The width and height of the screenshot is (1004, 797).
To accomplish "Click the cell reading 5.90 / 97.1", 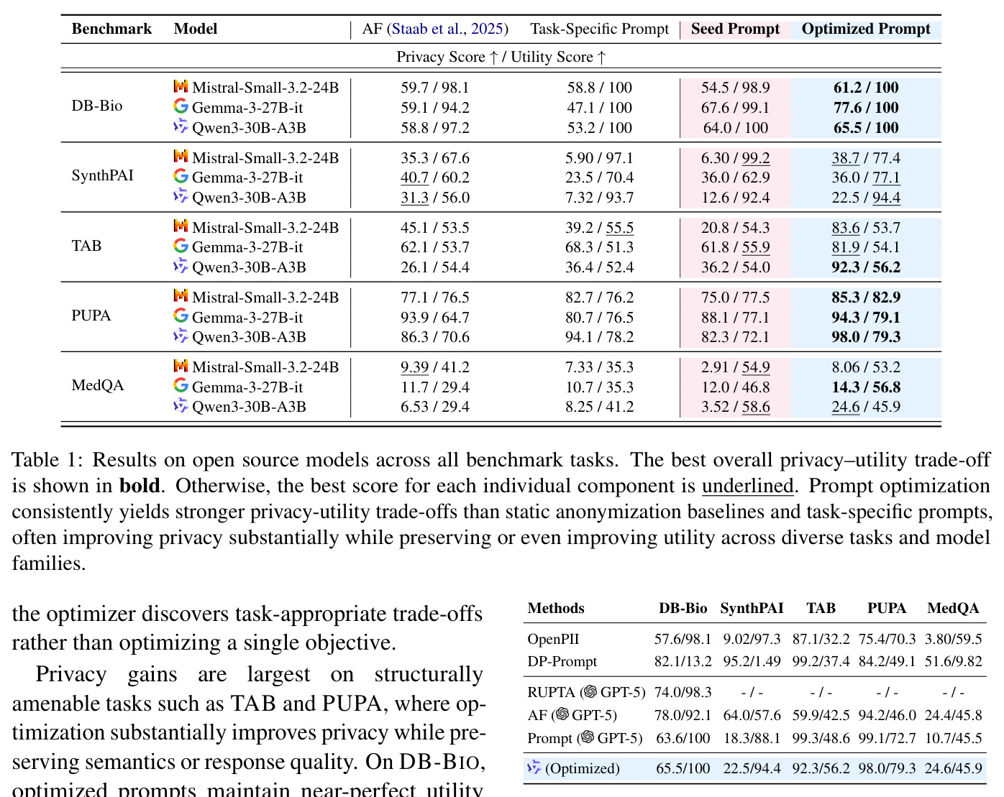I will click(600, 157).
